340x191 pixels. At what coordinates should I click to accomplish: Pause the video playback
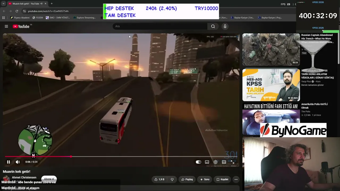coord(8,162)
